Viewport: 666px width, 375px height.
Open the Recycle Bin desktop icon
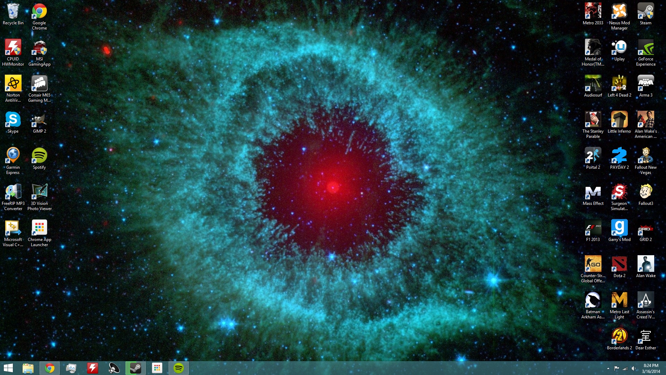coord(13,12)
